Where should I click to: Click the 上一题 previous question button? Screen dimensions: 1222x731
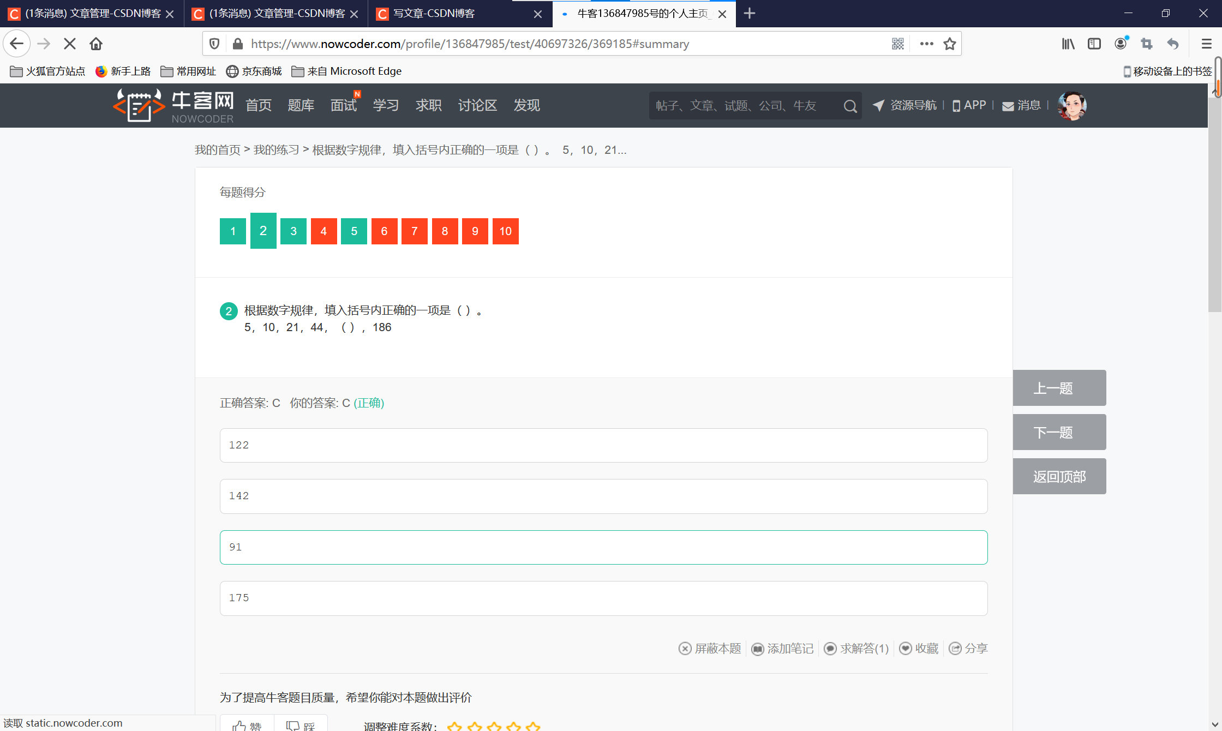click(1059, 388)
